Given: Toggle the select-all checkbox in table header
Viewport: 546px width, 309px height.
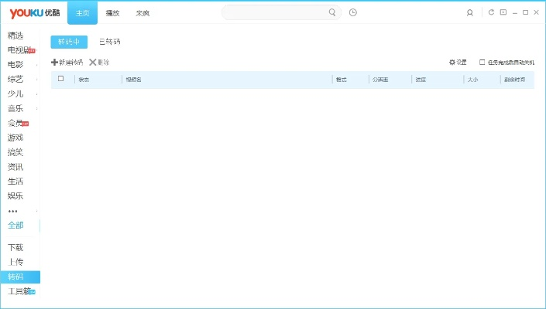Looking at the screenshot, I should pyautogui.click(x=61, y=79).
